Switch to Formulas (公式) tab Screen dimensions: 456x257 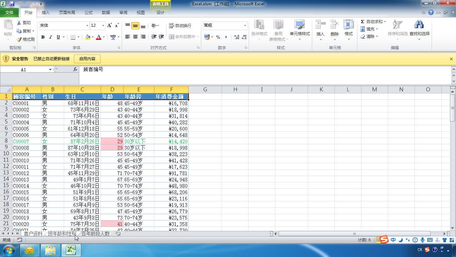click(x=89, y=13)
